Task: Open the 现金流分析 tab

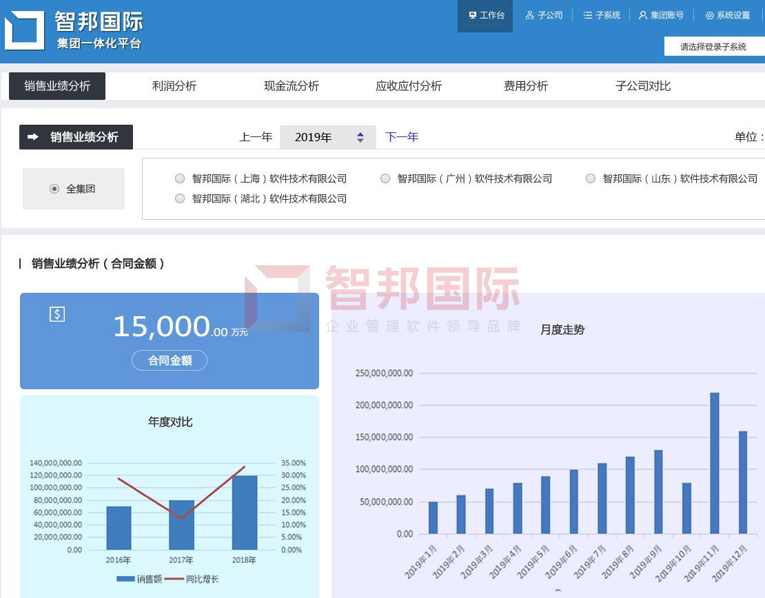Action: (x=292, y=86)
